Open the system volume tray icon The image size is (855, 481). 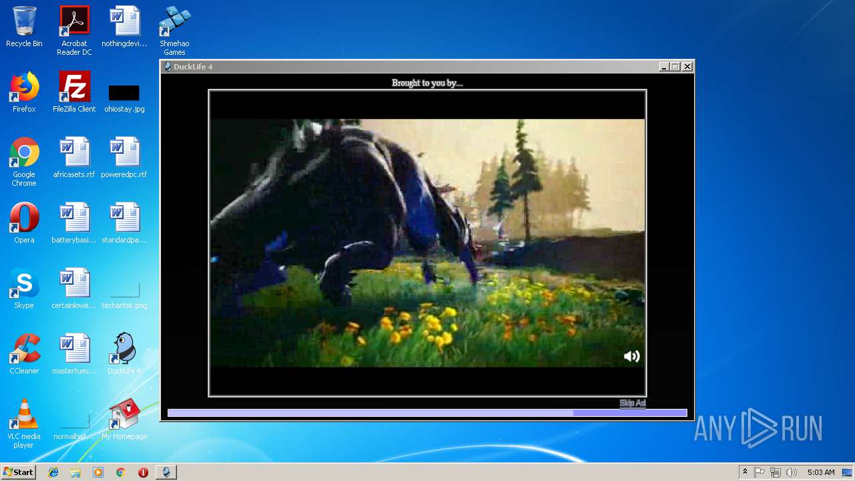[792, 472]
